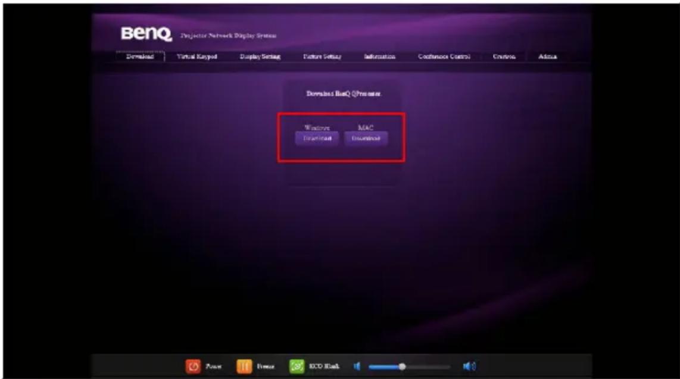
Task: Open the Conference Control tab
Action: pos(444,57)
